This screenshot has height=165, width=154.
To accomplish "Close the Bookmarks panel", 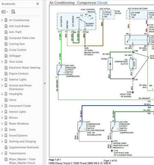I will point(37,4).
